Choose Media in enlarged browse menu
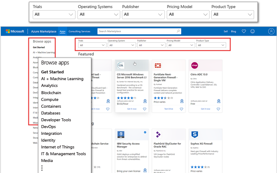277x173 pixels. (x=47, y=161)
